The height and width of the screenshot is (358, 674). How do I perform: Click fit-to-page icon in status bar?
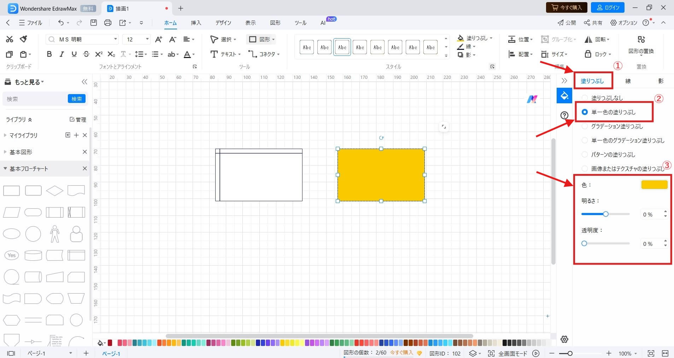pyautogui.click(x=651, y=353)
